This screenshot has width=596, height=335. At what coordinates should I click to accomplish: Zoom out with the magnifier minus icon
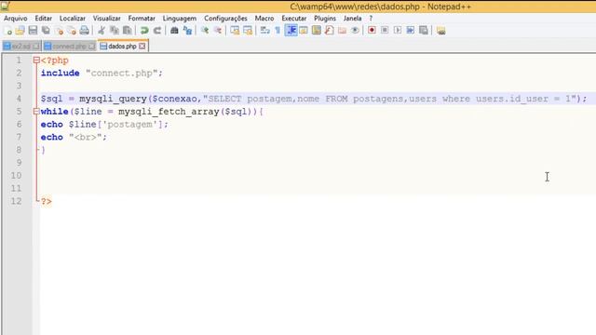point(217,31)
